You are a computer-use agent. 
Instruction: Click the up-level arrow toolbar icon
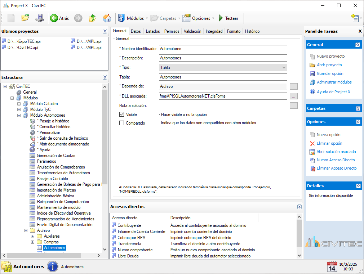(92, 18)
